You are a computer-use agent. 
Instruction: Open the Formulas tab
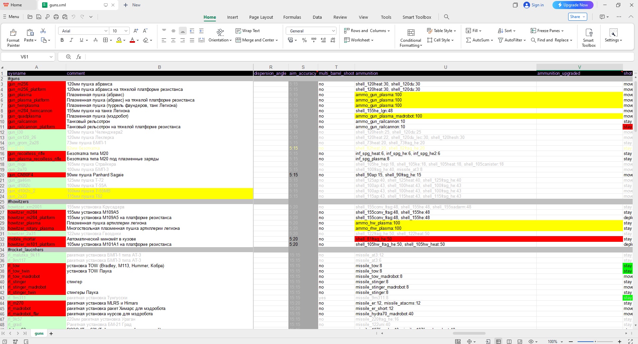pyautogui.click(x=292, y=17)
